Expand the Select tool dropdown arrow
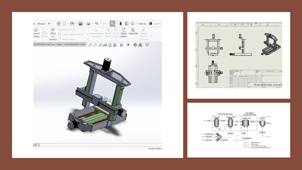The width and height of the screenshot is (302, 170). point(116,24)
